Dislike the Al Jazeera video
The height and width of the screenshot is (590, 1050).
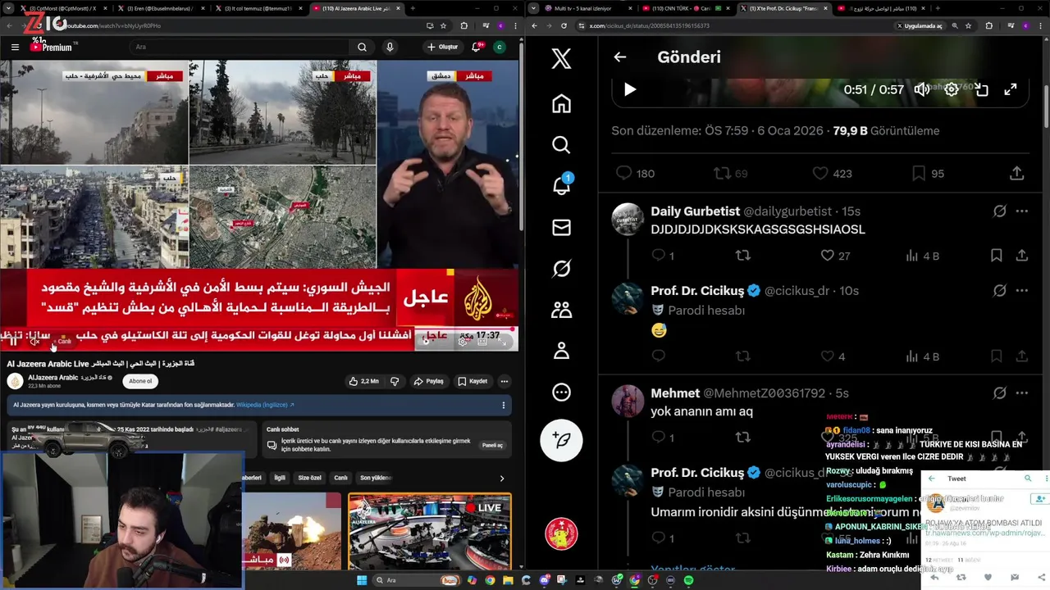[x=395, y=381]
